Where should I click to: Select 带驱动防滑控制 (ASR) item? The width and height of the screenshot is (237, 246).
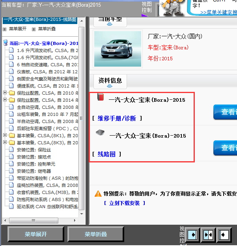[x=47, y=178]
